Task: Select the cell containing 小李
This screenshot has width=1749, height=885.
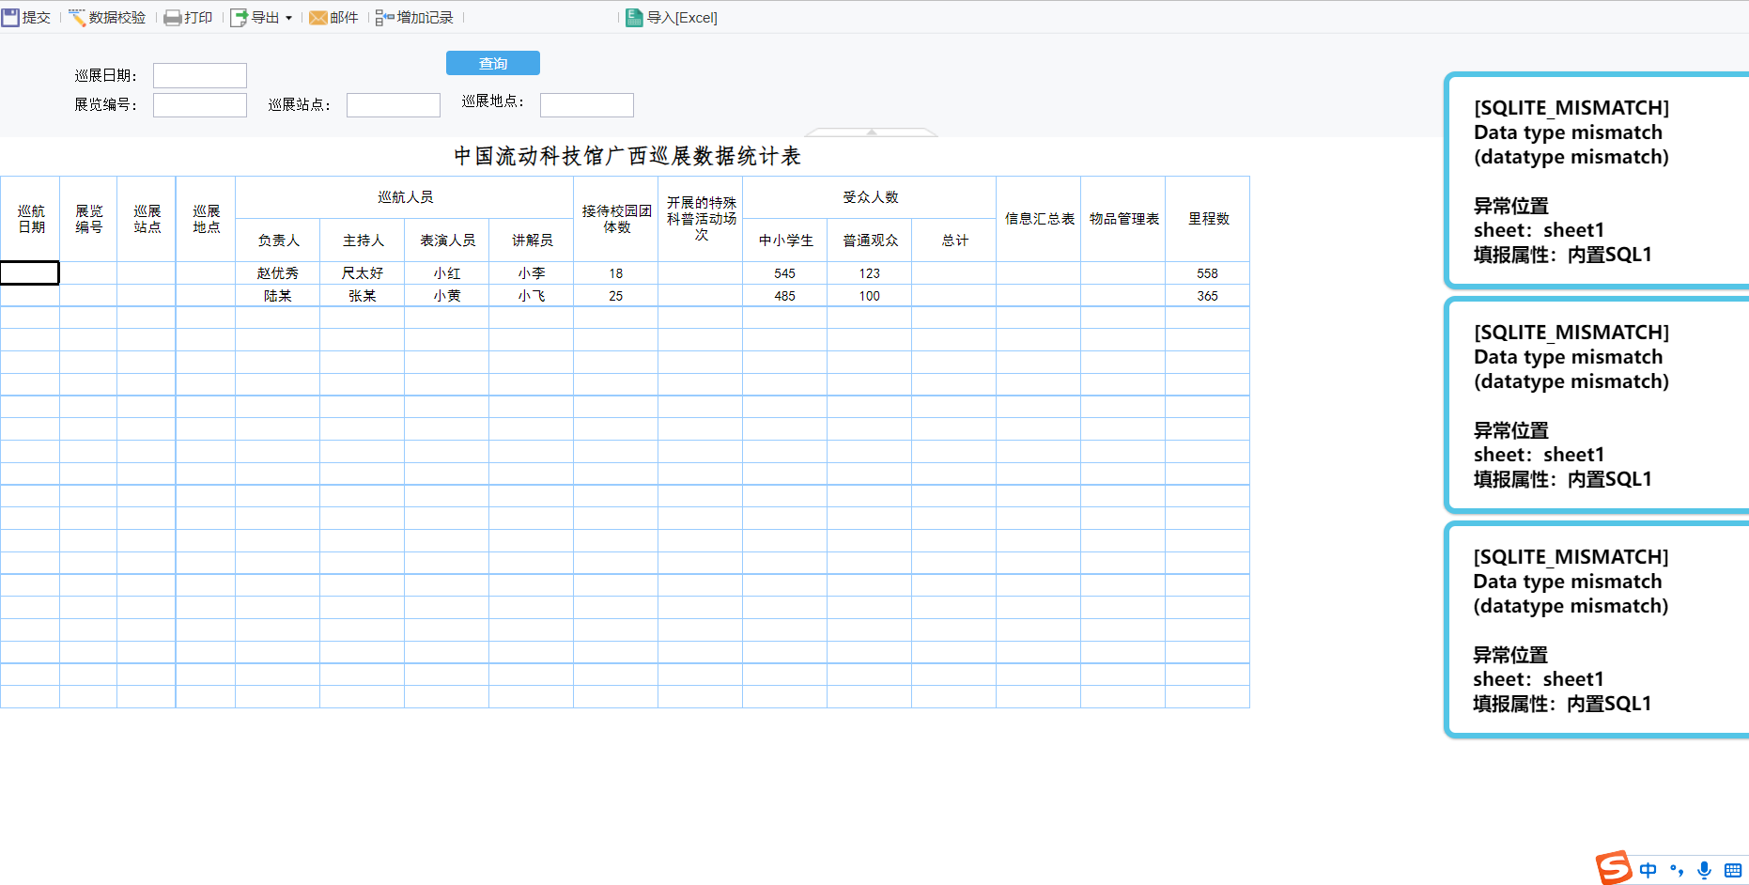Action: pos(532,273)
